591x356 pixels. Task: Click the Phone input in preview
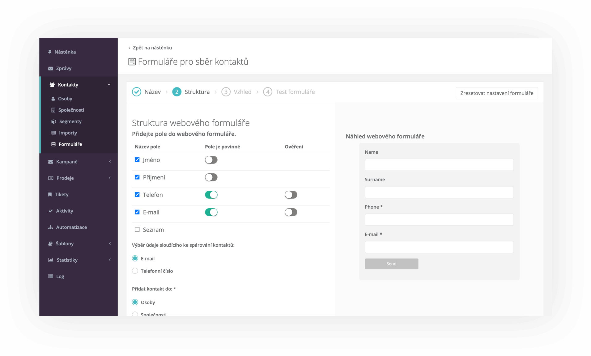pyautogui.click(x=439, y=220)
